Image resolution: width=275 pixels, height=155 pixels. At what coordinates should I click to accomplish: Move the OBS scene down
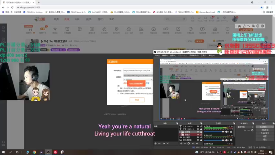(167, 143)
